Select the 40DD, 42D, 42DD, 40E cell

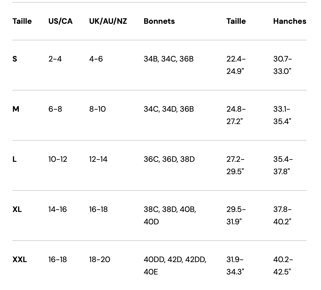pos(175,265)
